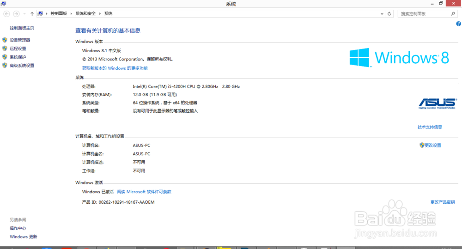Viewport: 462px width, 249px height.
Task: Go up one level with up arrow
Action: click(x=32, y=14)
